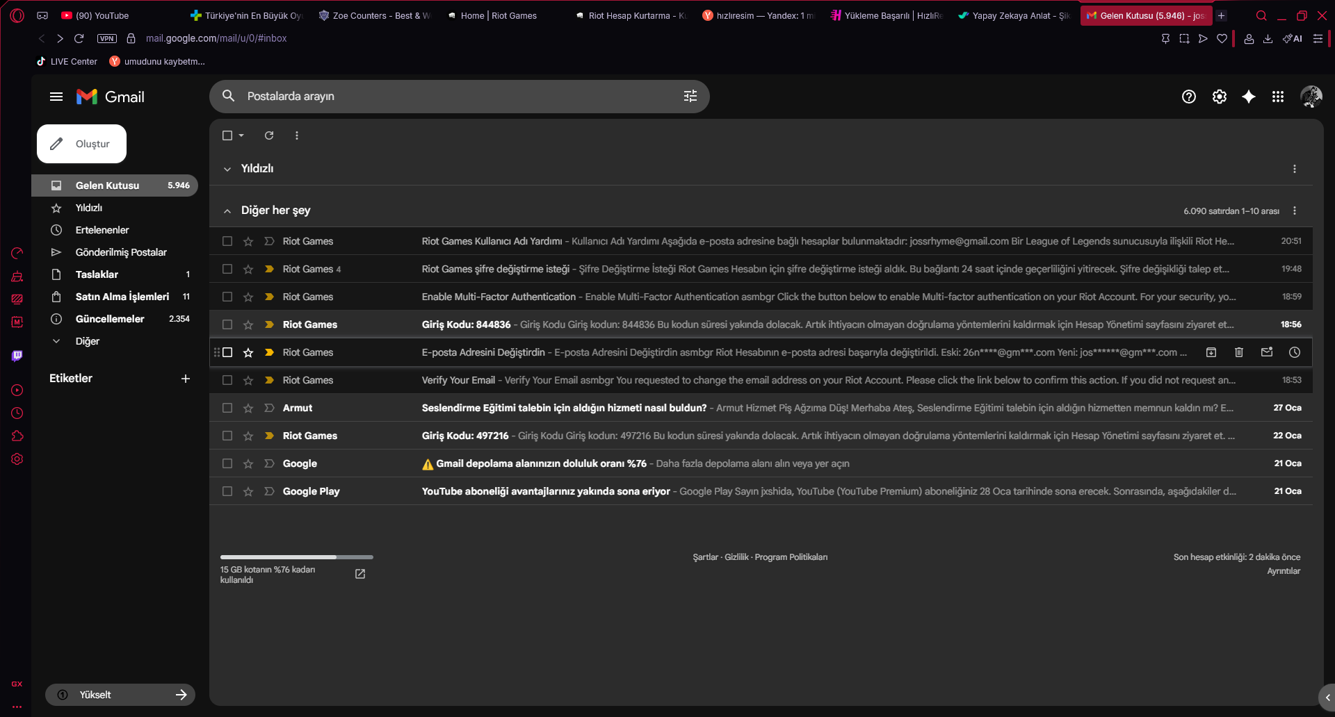Open Gmail settings gear icon

1220,97
